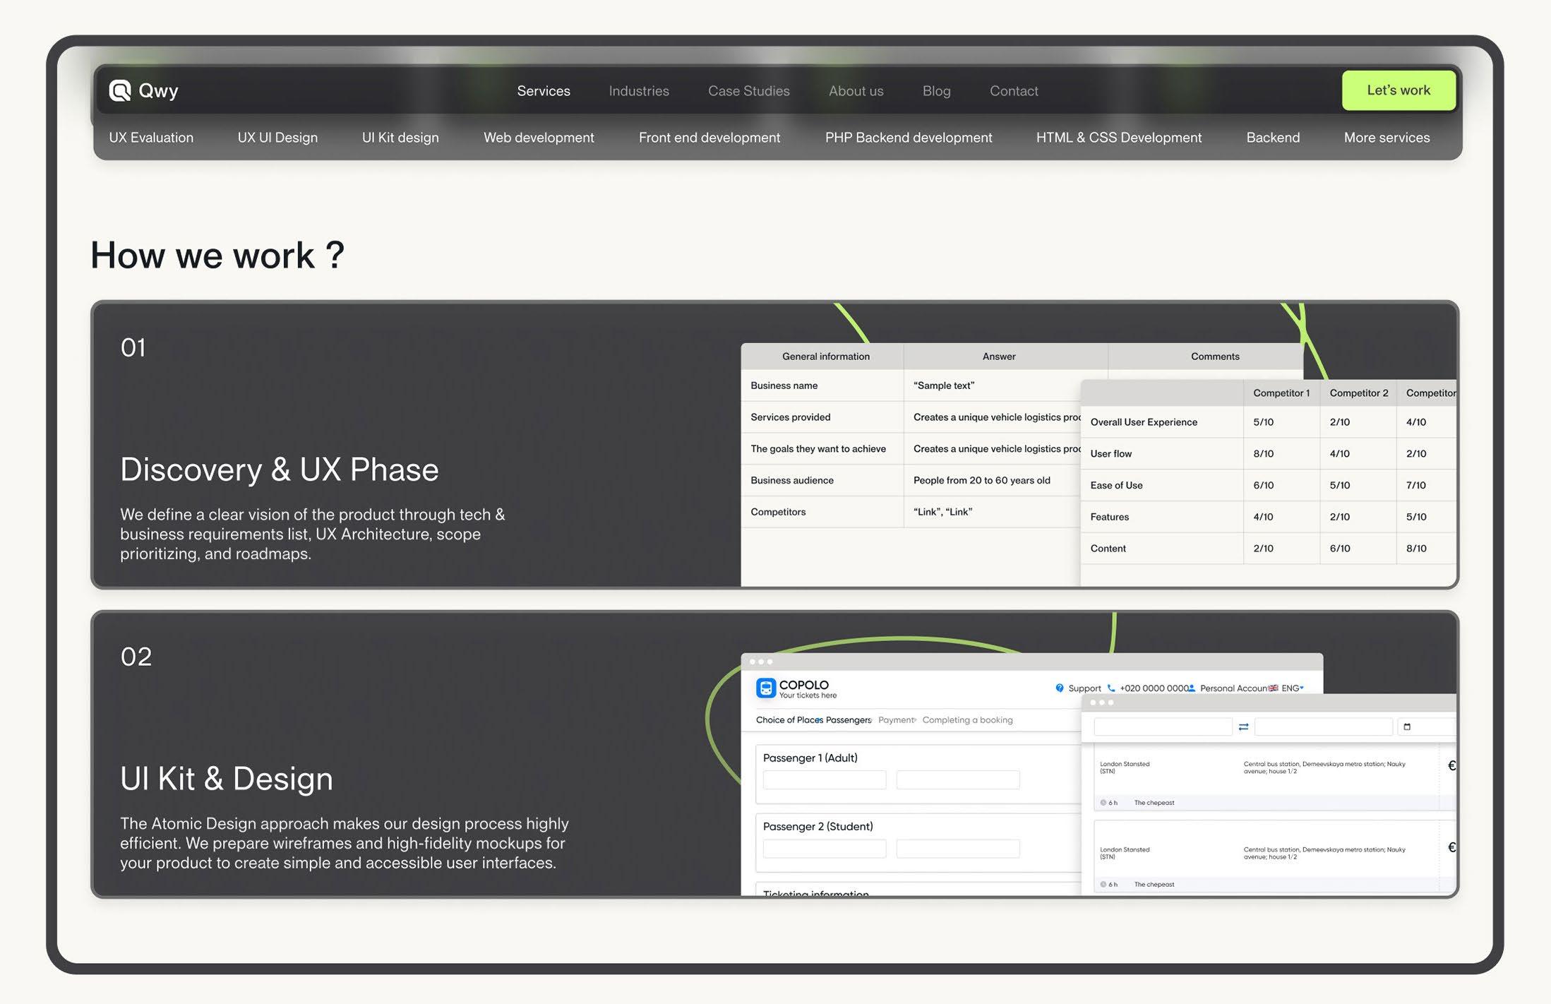
Task: Open the ENG language dropdown
Action: [x=1293, y=688]
